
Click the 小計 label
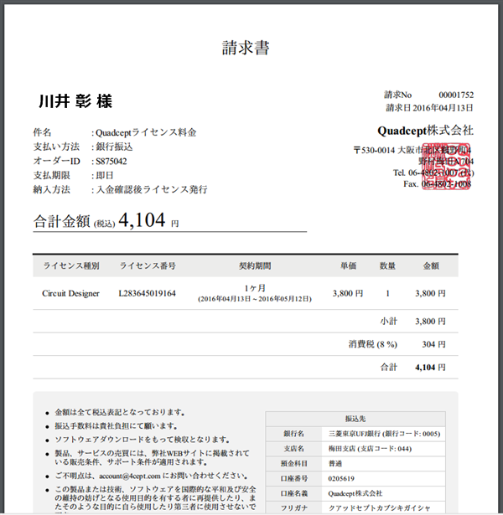click(389, 322)
